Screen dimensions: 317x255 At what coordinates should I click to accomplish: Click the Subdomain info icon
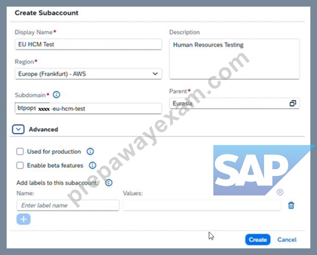[x=56, y=95]
